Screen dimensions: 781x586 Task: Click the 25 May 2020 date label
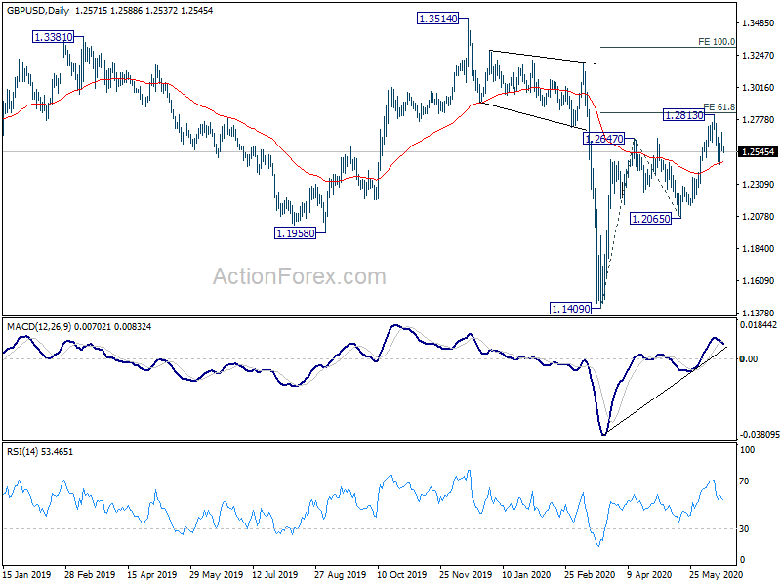(x=716, y=575)
